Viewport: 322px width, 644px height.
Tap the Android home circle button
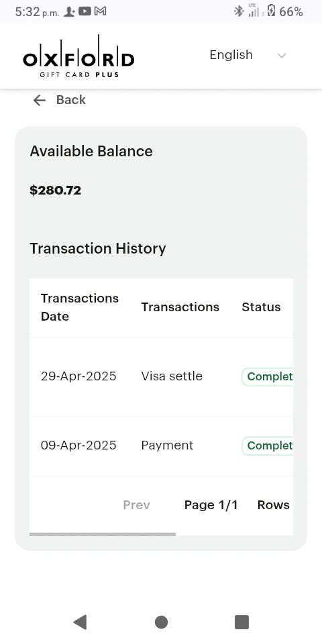161,622
